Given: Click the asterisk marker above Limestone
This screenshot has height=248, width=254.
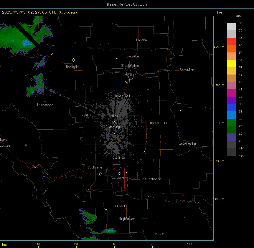Looking at the screenshot, I should click(x=45, y=102).
